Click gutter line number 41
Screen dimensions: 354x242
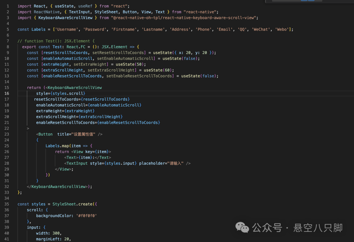(x=7, y=239)
